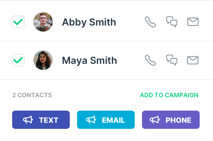Screen dimensions: 213x141
Task: Click the ADD TO CAMPAIGN link
Action: click(169, 95)
